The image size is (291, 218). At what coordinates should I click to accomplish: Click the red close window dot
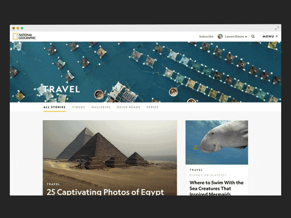coord(13,28)
